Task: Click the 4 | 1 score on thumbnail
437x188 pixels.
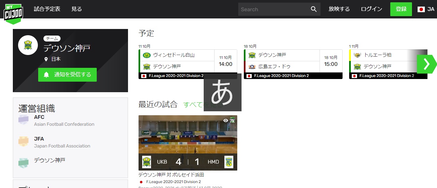Action: (x=188, y=162)
